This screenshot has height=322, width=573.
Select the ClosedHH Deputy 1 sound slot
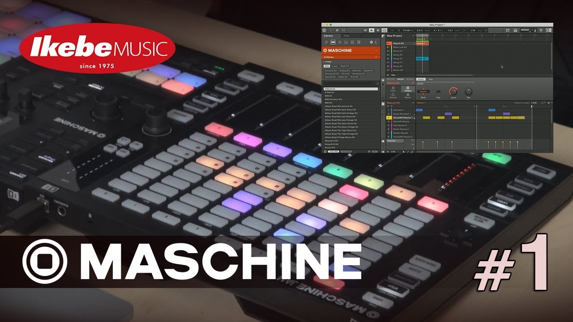click(401, 118)
